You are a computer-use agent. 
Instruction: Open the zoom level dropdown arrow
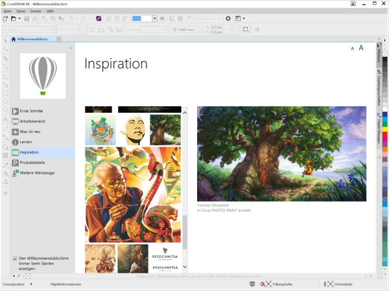(x=154, y=18)
